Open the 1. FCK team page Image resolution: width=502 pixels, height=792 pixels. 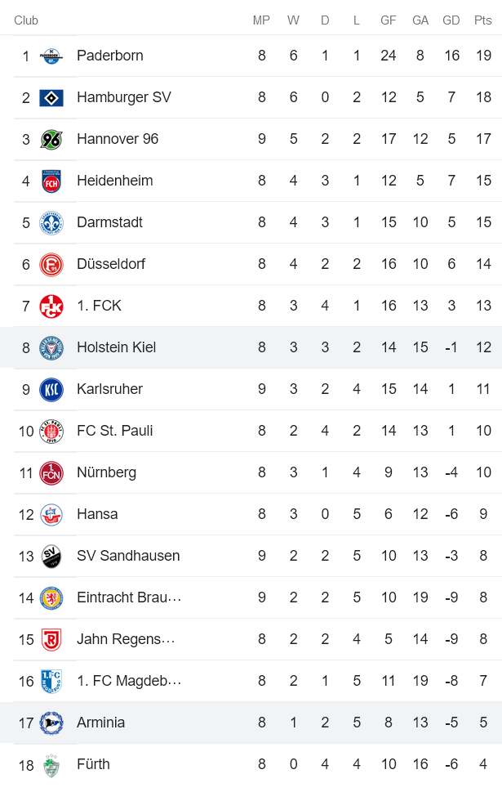click(98, 306)
